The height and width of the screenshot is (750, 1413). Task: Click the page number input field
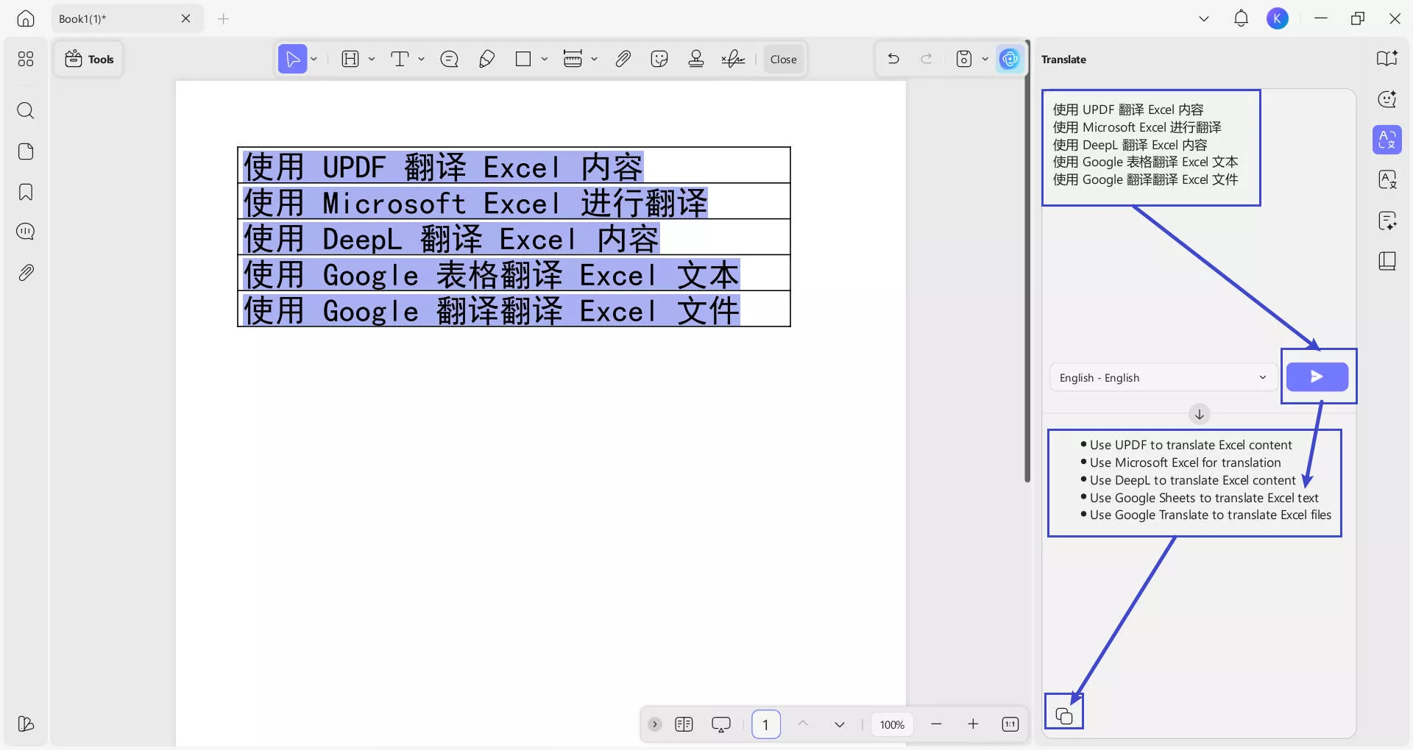click(766, 724)
